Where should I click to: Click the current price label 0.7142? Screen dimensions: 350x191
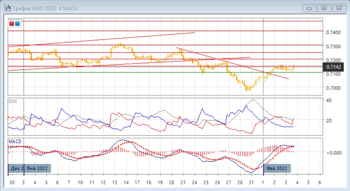333,67
